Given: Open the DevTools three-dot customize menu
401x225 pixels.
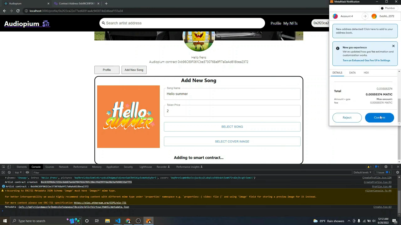Looking at the screenshot, I should (x=392, y=167).
